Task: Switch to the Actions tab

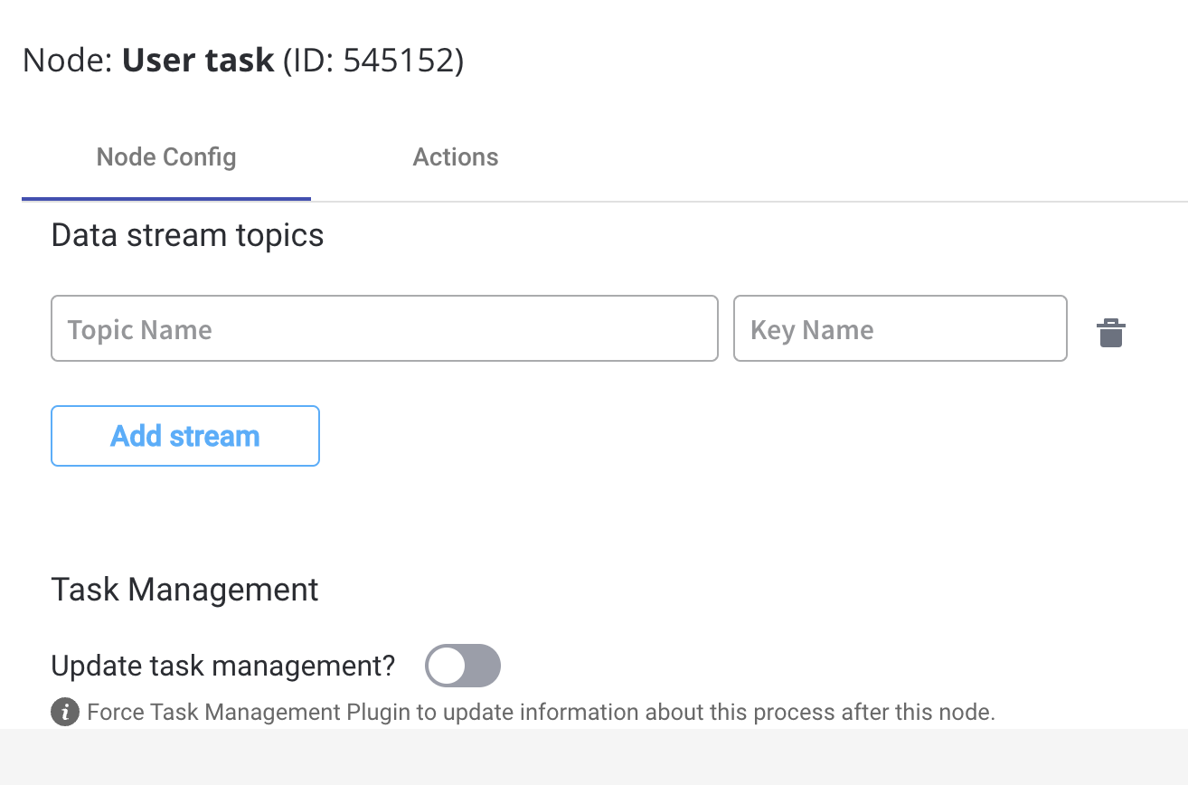Action: tap(455, 157)
